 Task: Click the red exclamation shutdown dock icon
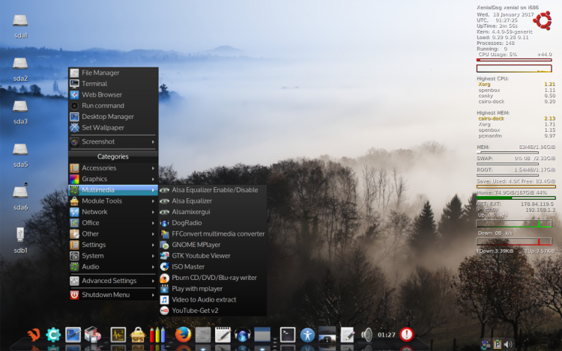pyautogui.click(x=406, y=335)
